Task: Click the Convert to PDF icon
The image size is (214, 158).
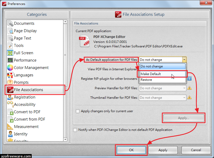Action: (10, 112)
